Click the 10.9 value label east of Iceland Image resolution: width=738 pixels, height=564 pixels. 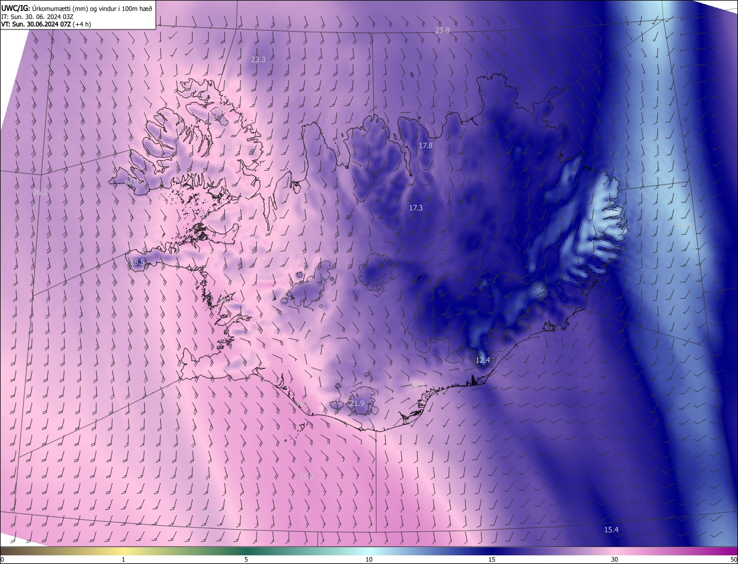click(684, 226)
